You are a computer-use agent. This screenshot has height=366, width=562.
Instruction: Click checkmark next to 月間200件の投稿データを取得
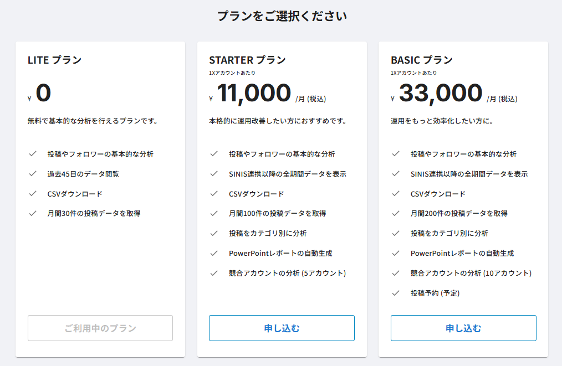[396, 213]
